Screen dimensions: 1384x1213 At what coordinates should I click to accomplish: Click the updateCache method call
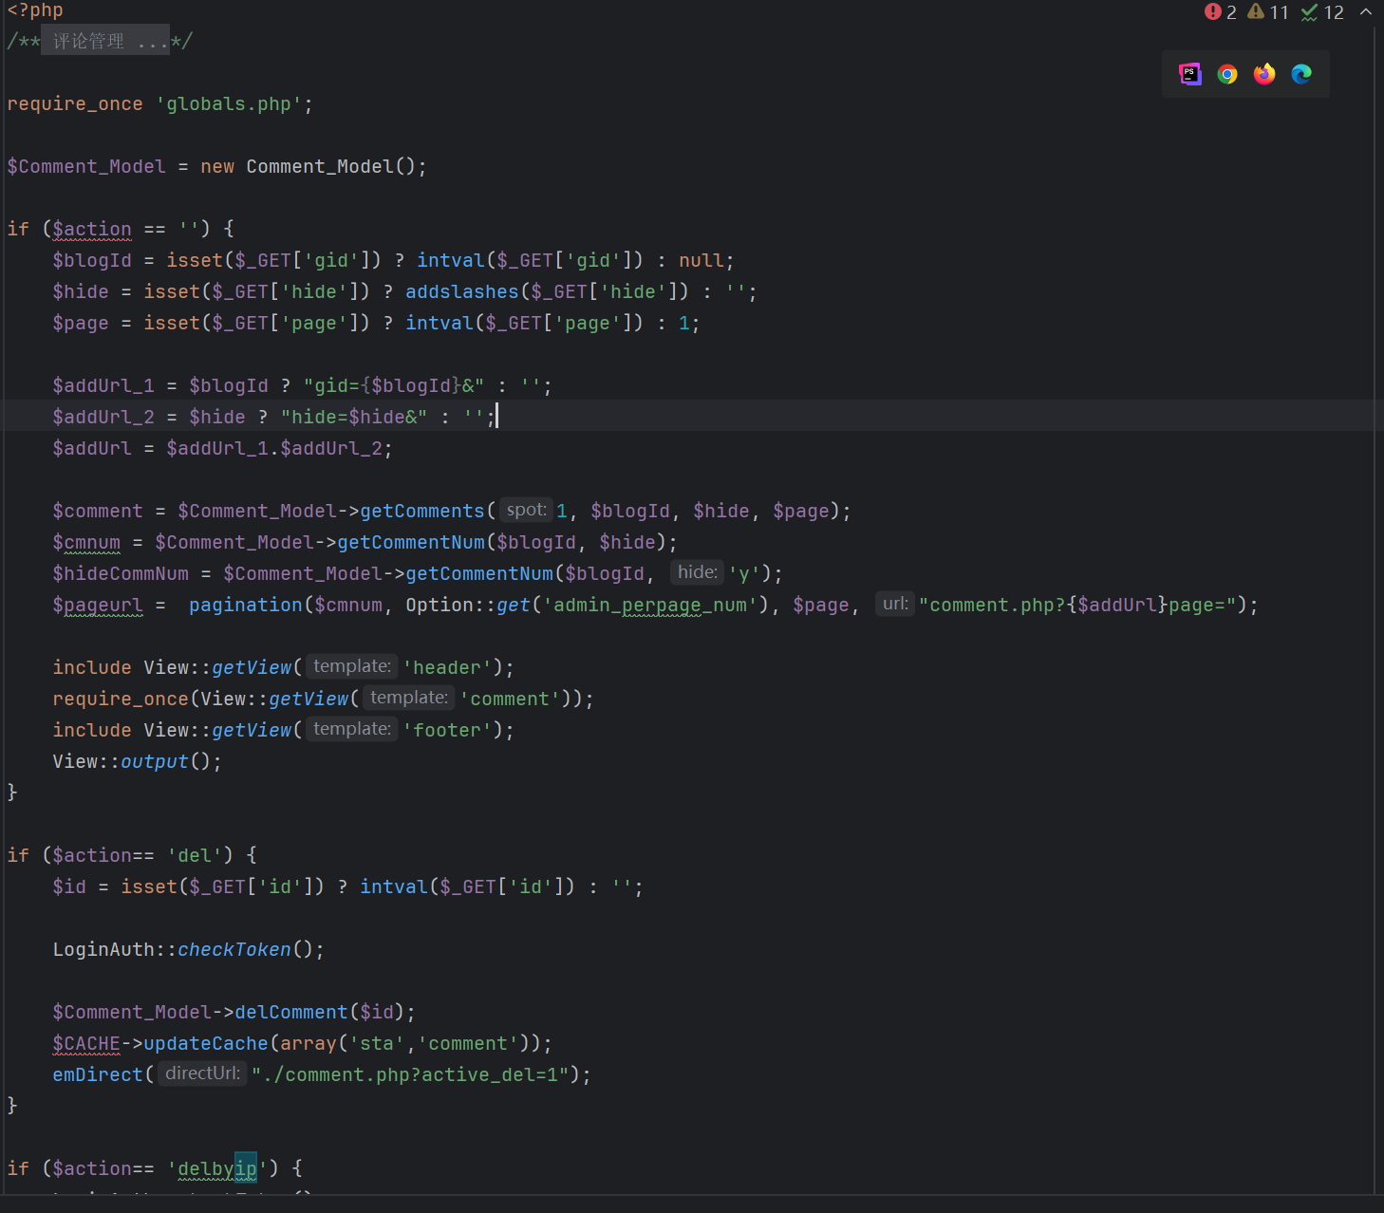[206, 1043]
